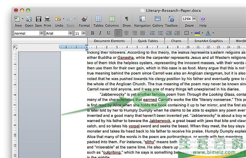Open the font color dropdown arrow

coord(213,33)
